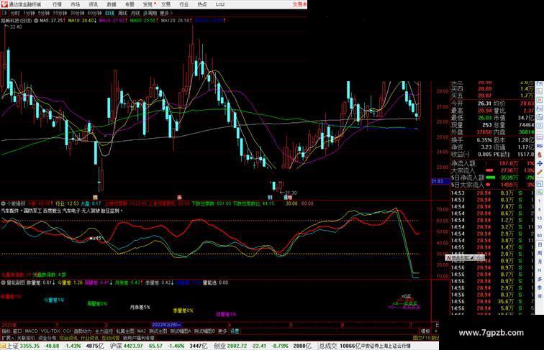Select the MA2 indicator tab
The width and height of the screenshot is (544, 350).
click(x=141, y=331)
